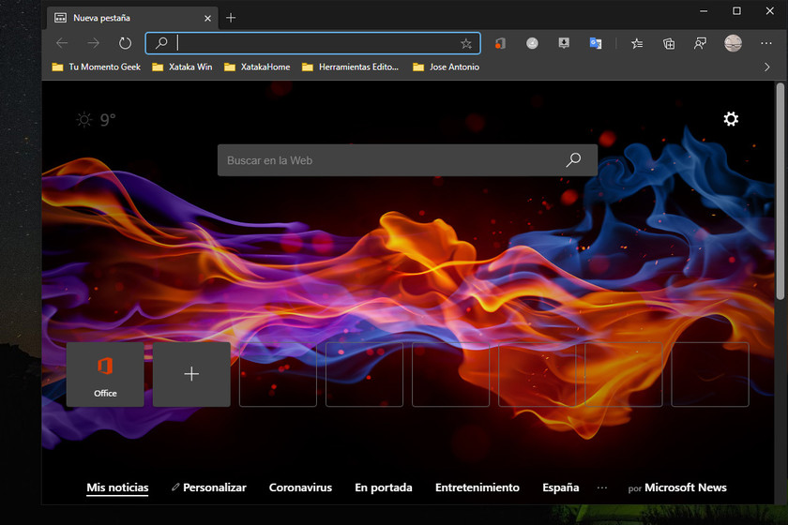This screenshot has height=525, width=788.
Task: Click the user profile avatar
Action: tap(733, 43)
